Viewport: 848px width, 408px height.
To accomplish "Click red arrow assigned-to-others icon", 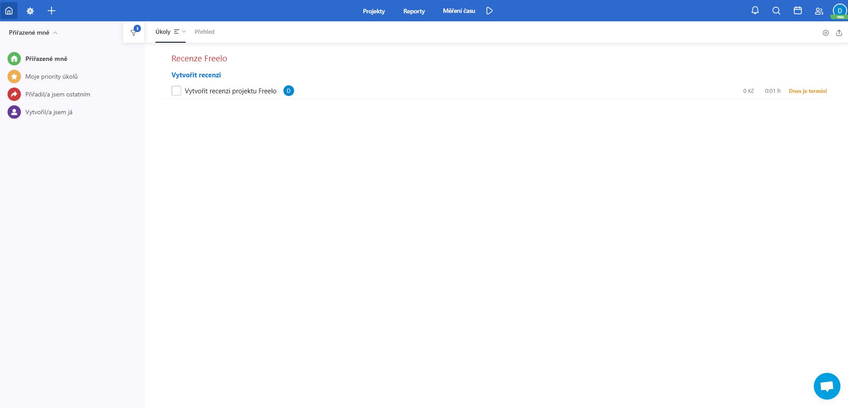I will coord(14,94).
